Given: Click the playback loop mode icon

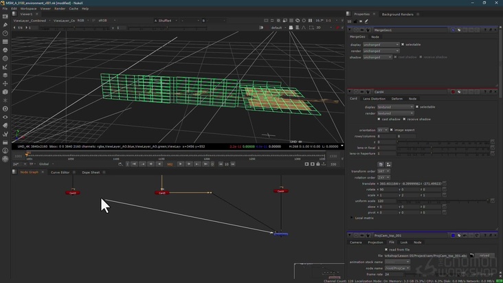Looking at the screenshot, I should (x=120, y=164).
